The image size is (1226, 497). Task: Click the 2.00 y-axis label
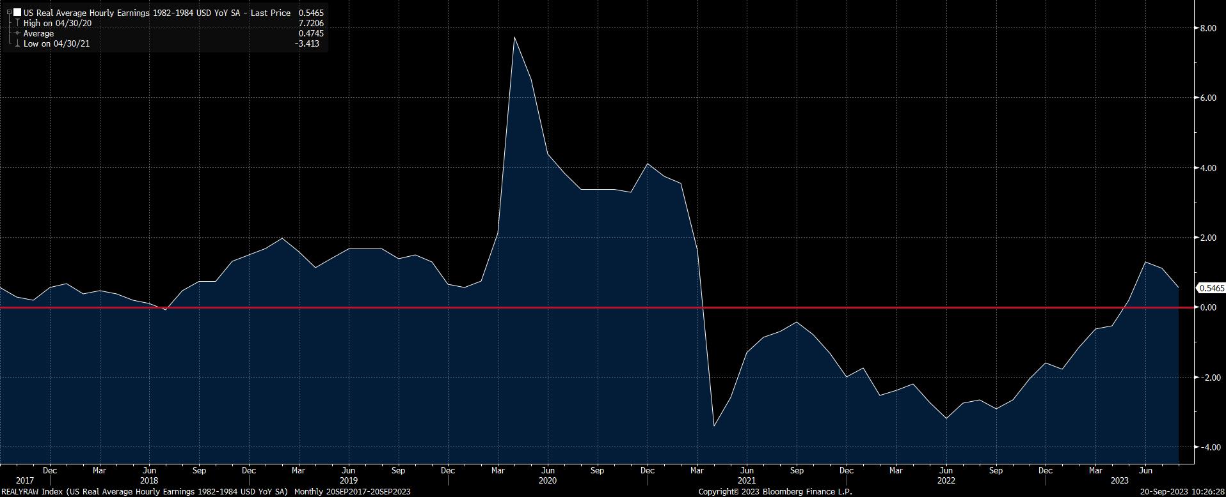(x=1208, y=238)
